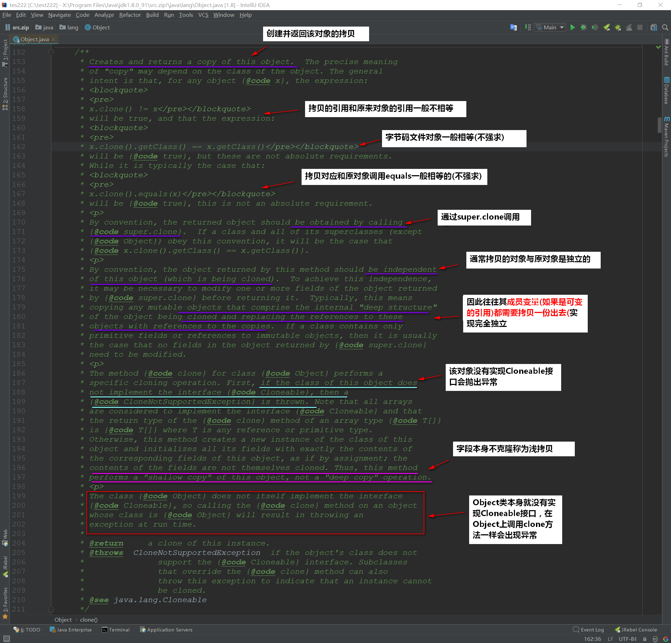Click the editor vertical scrollbar thumb
The image size is (671, 643).
coord(659,125)
